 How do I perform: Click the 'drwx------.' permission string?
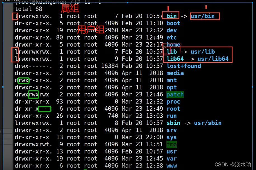coord(34,66)
